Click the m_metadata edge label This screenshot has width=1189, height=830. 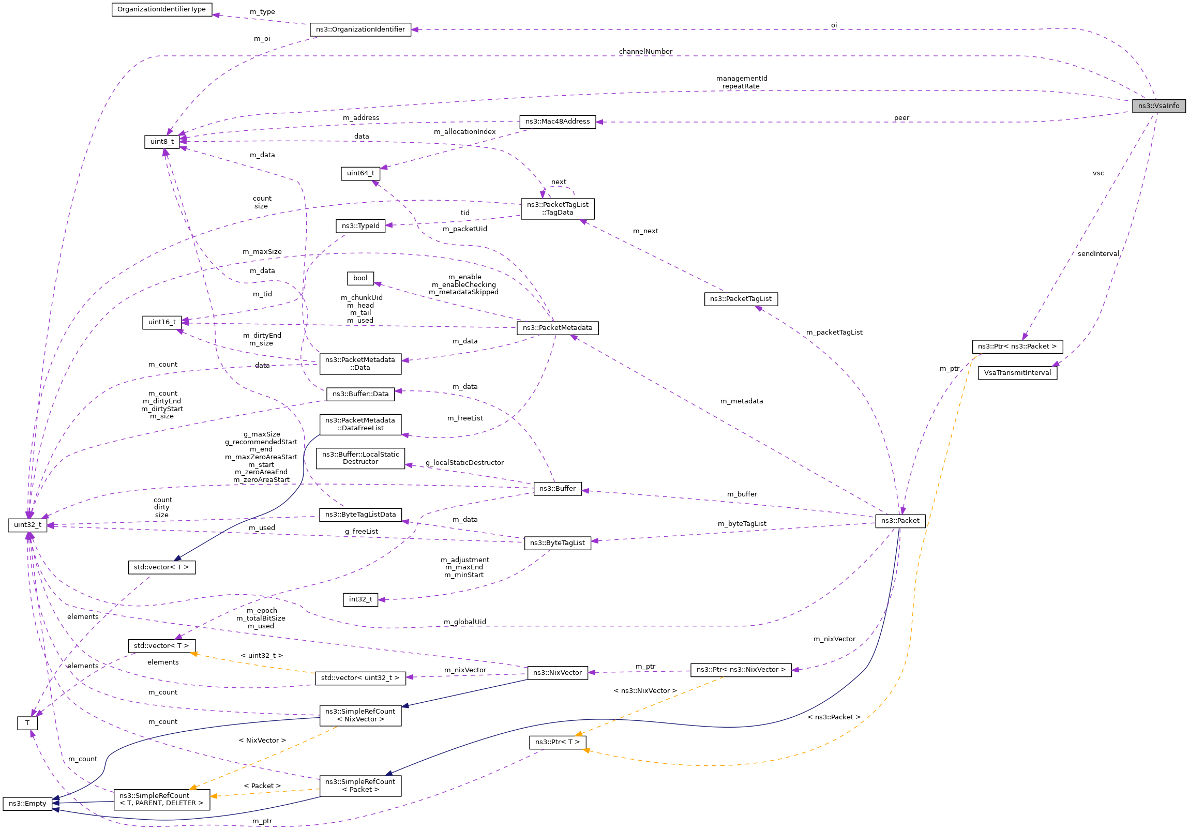click(x=742, y=401)
